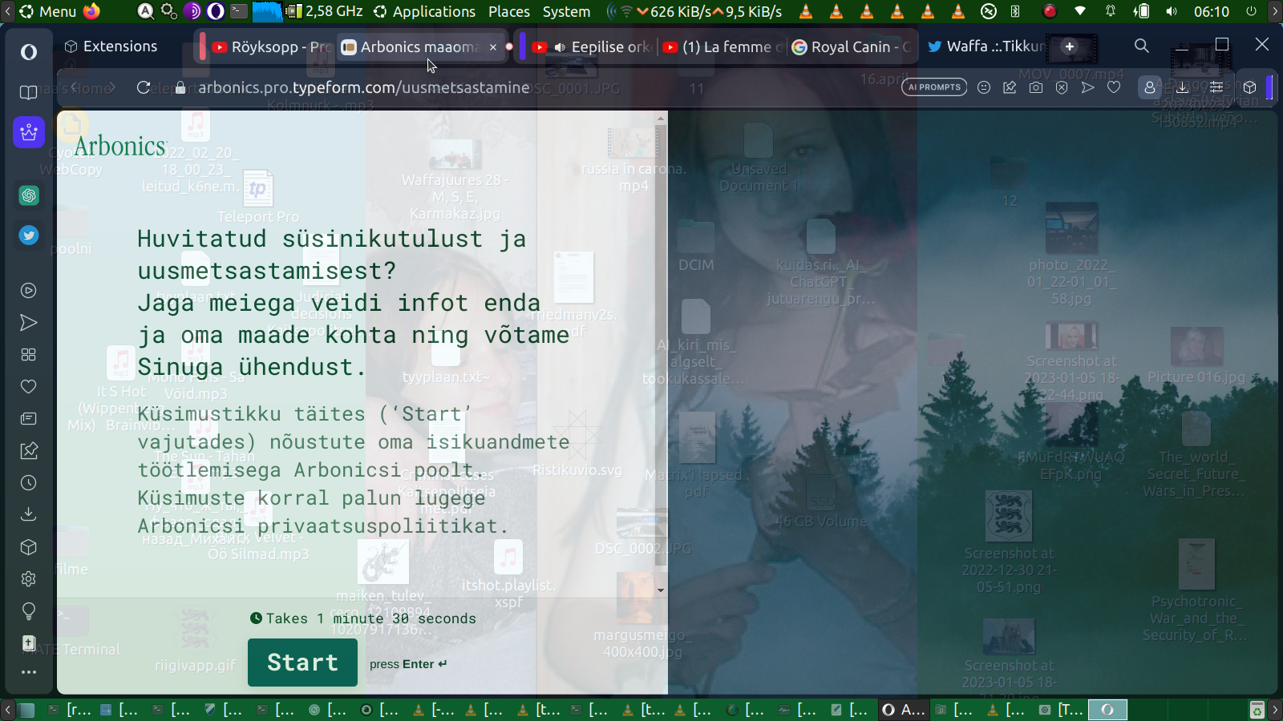Click the volume speaker icon in the tray
This screenshot has height=721, width=1283.
[1172, 11]
